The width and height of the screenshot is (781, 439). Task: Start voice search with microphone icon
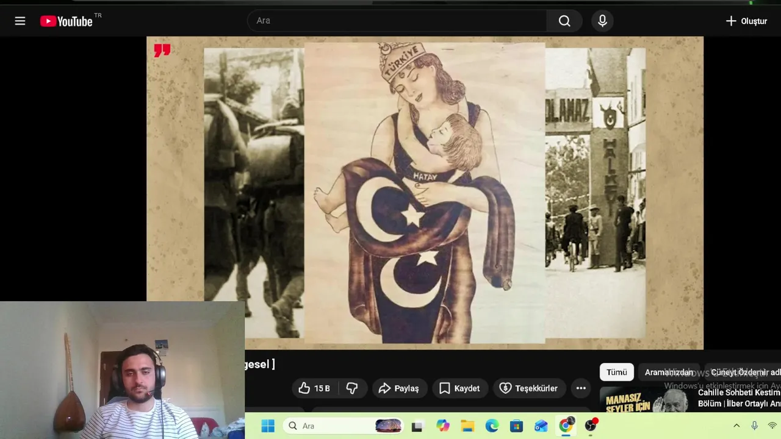point(602,21)
